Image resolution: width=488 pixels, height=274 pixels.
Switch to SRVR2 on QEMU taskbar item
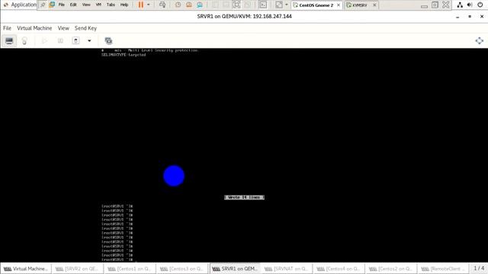(77, 269)
